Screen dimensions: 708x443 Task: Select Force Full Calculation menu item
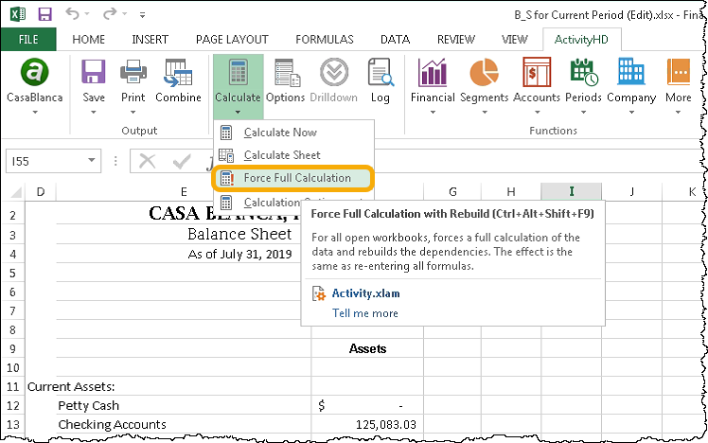tap(293, 178)
